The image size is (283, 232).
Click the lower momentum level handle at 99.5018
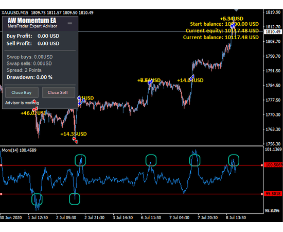(262, 194)
